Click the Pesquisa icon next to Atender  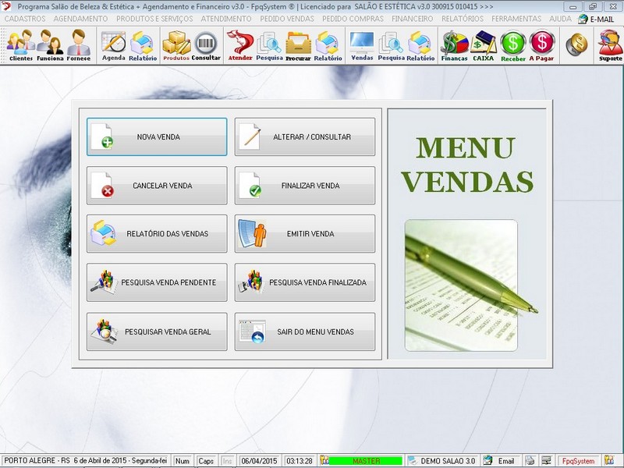point(269,46)
